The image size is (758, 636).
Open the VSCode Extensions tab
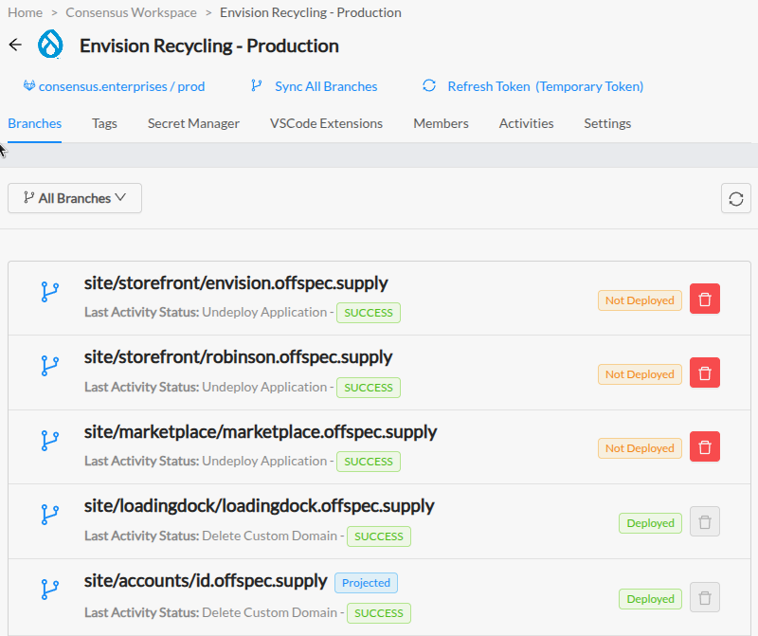[326, 124]
